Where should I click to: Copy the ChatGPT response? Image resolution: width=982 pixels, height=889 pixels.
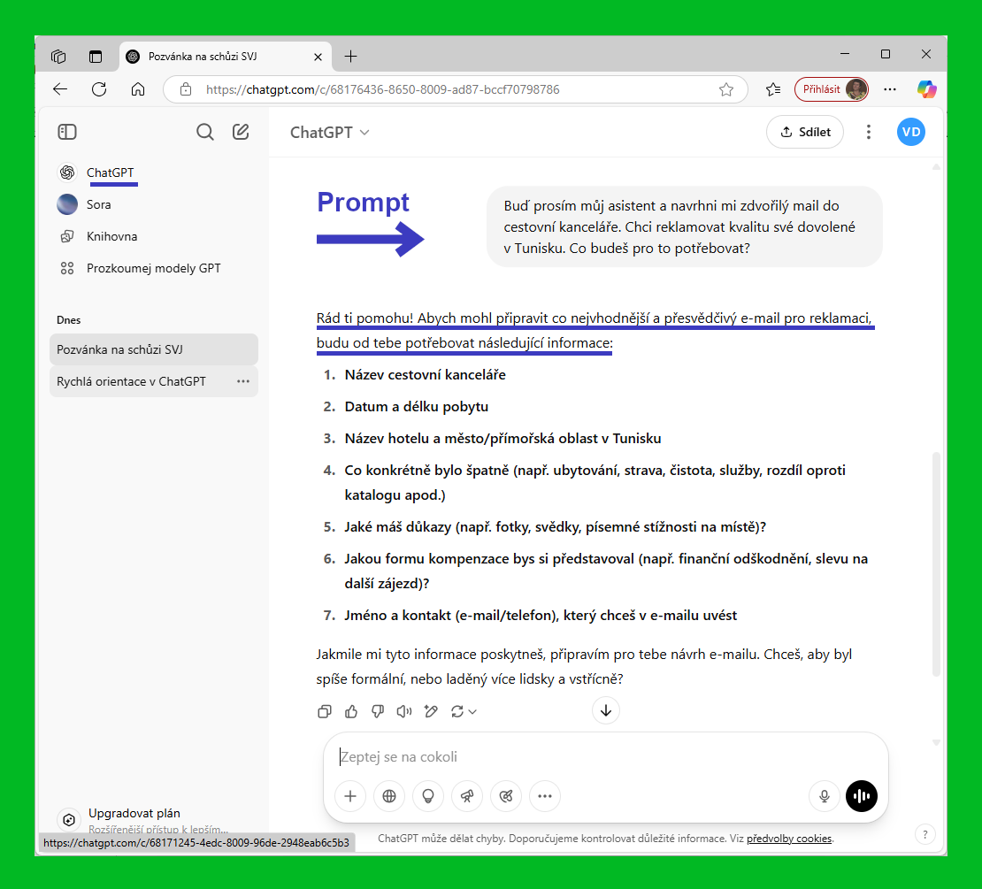click(325, 711)
